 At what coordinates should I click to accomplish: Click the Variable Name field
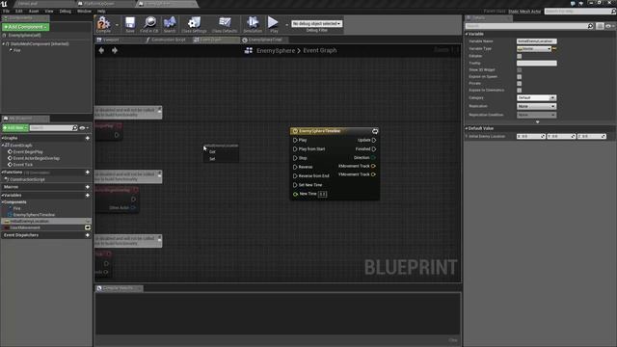pyautogui.click(x=536, y=41)
